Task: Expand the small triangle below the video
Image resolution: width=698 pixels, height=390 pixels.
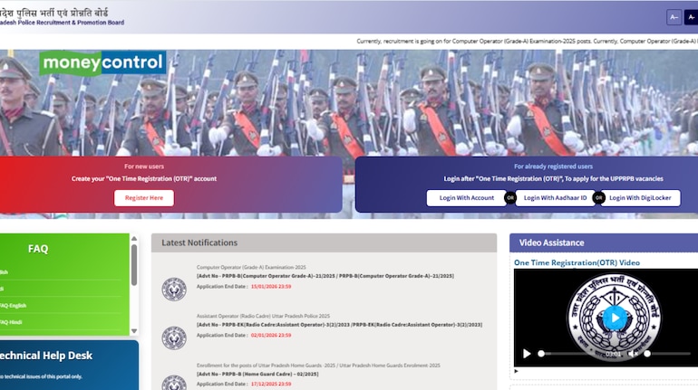Action: point(517,371)
